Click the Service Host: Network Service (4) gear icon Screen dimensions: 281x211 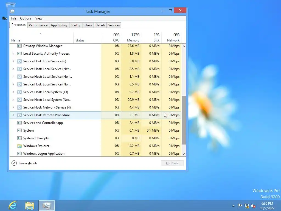(x=19, y=107)
